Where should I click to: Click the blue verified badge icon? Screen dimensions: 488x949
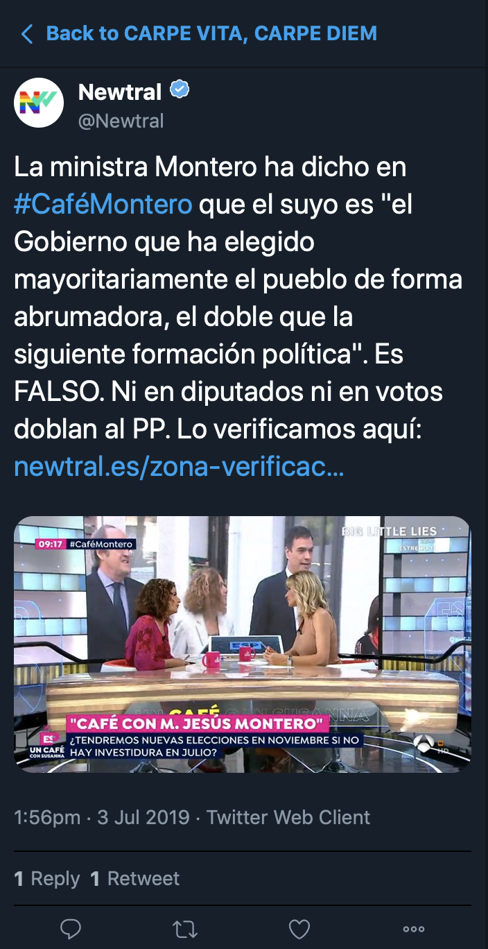click(180, 90)
